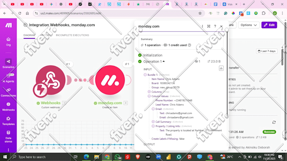The height and width of the screenshot is (161, 287).
Task: Collapse the Email collection node
Action: 153,109
